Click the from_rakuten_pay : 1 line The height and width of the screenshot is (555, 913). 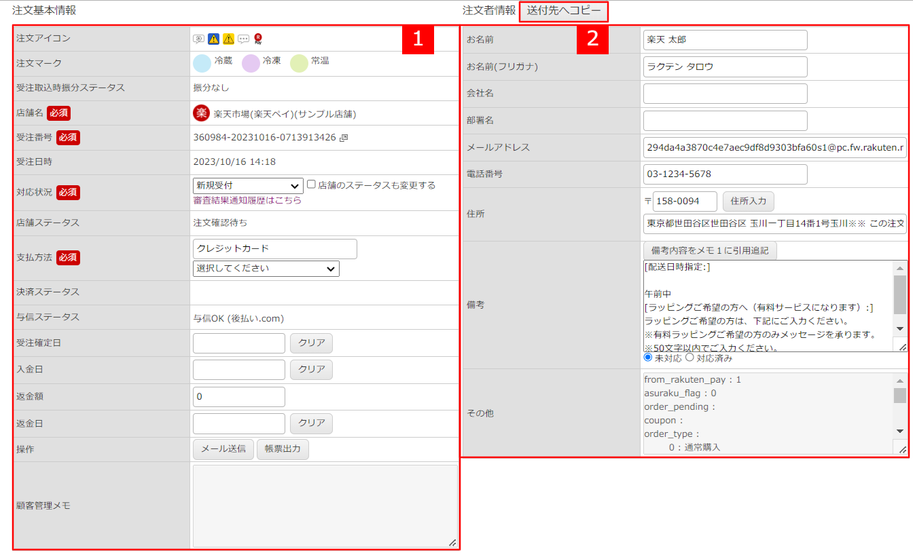(692, 380)
